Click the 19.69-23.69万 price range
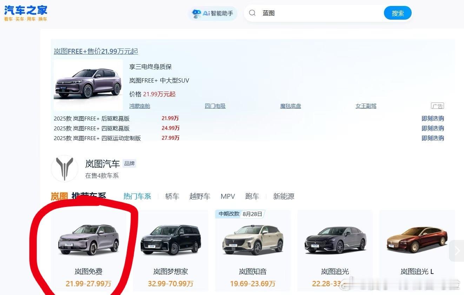The image size is (464, 295). pyautogui.click(x=253, y=283)
